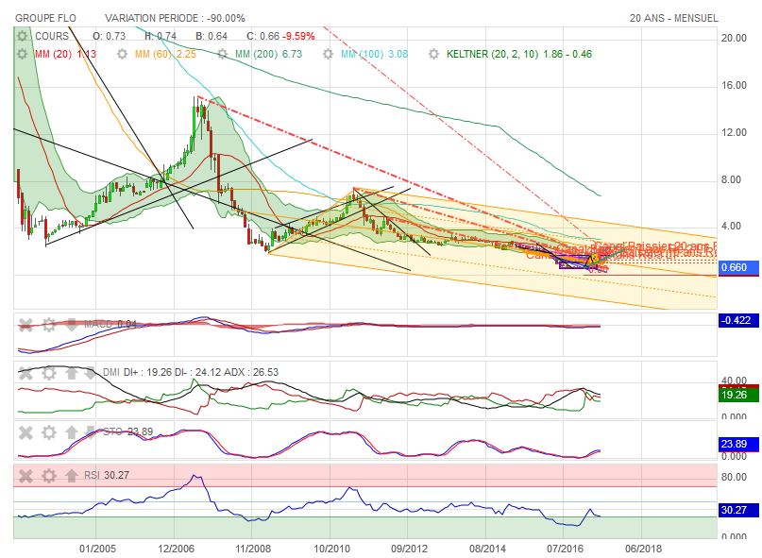Screen dimensions: 762x558
Task: Click the blue 30.27 RSI value tag
Action: pos(738,510)
